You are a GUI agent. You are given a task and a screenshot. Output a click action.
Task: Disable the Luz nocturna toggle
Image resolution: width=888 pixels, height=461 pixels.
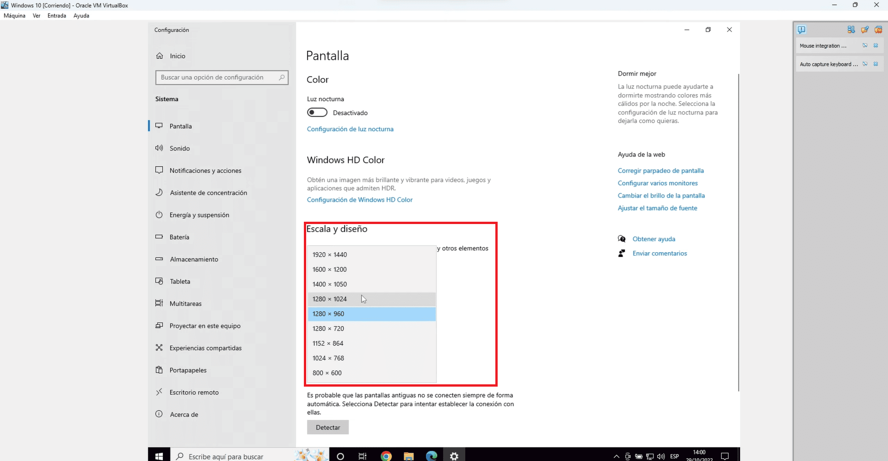pyautogui.click(x=317, y=112)
